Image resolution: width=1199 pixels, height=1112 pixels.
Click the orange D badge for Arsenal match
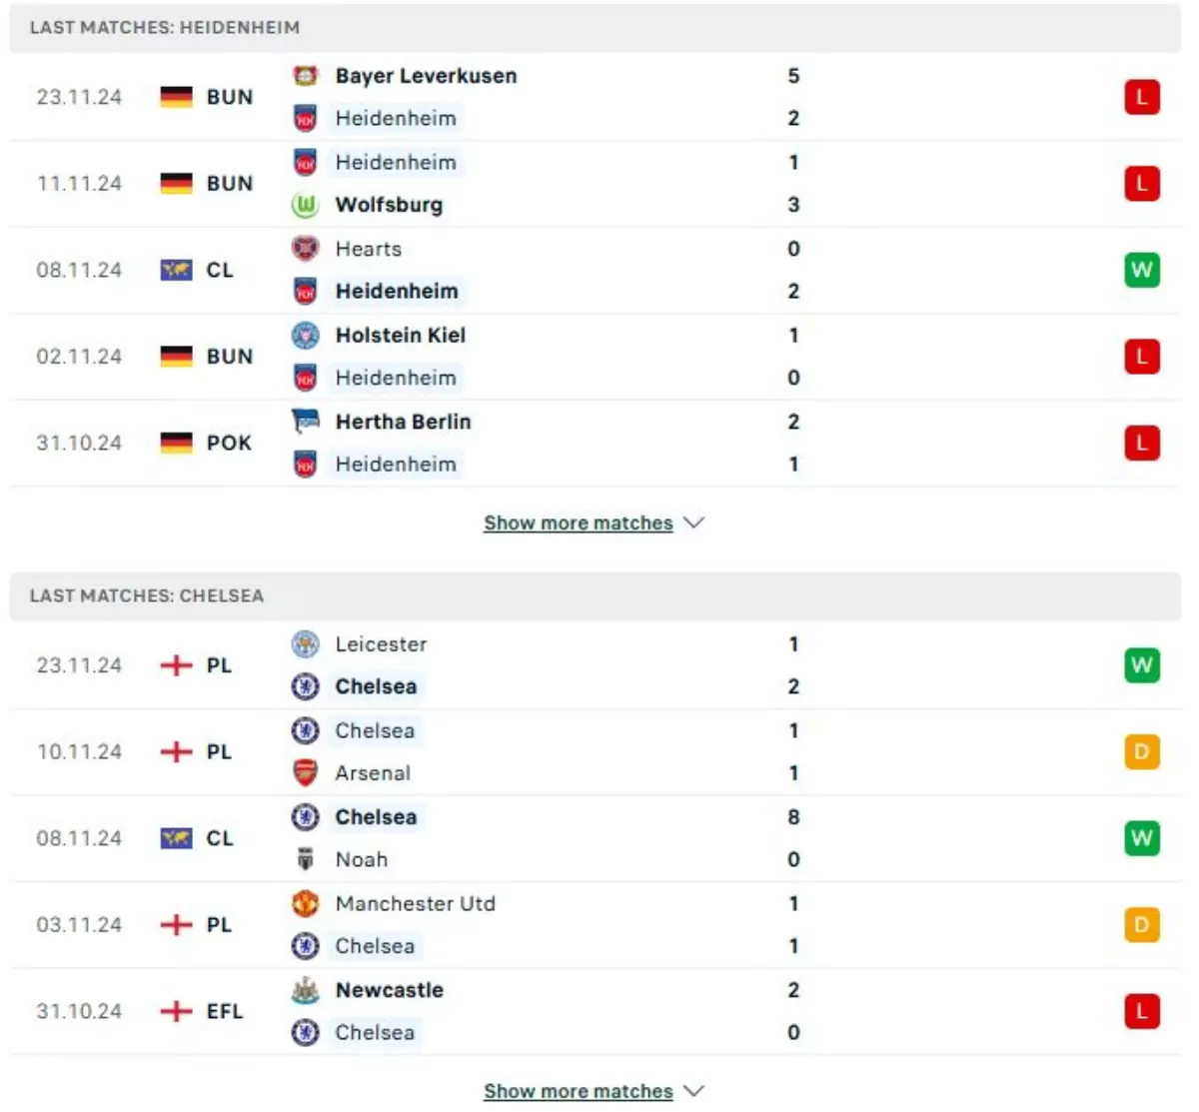point(1142,751)
